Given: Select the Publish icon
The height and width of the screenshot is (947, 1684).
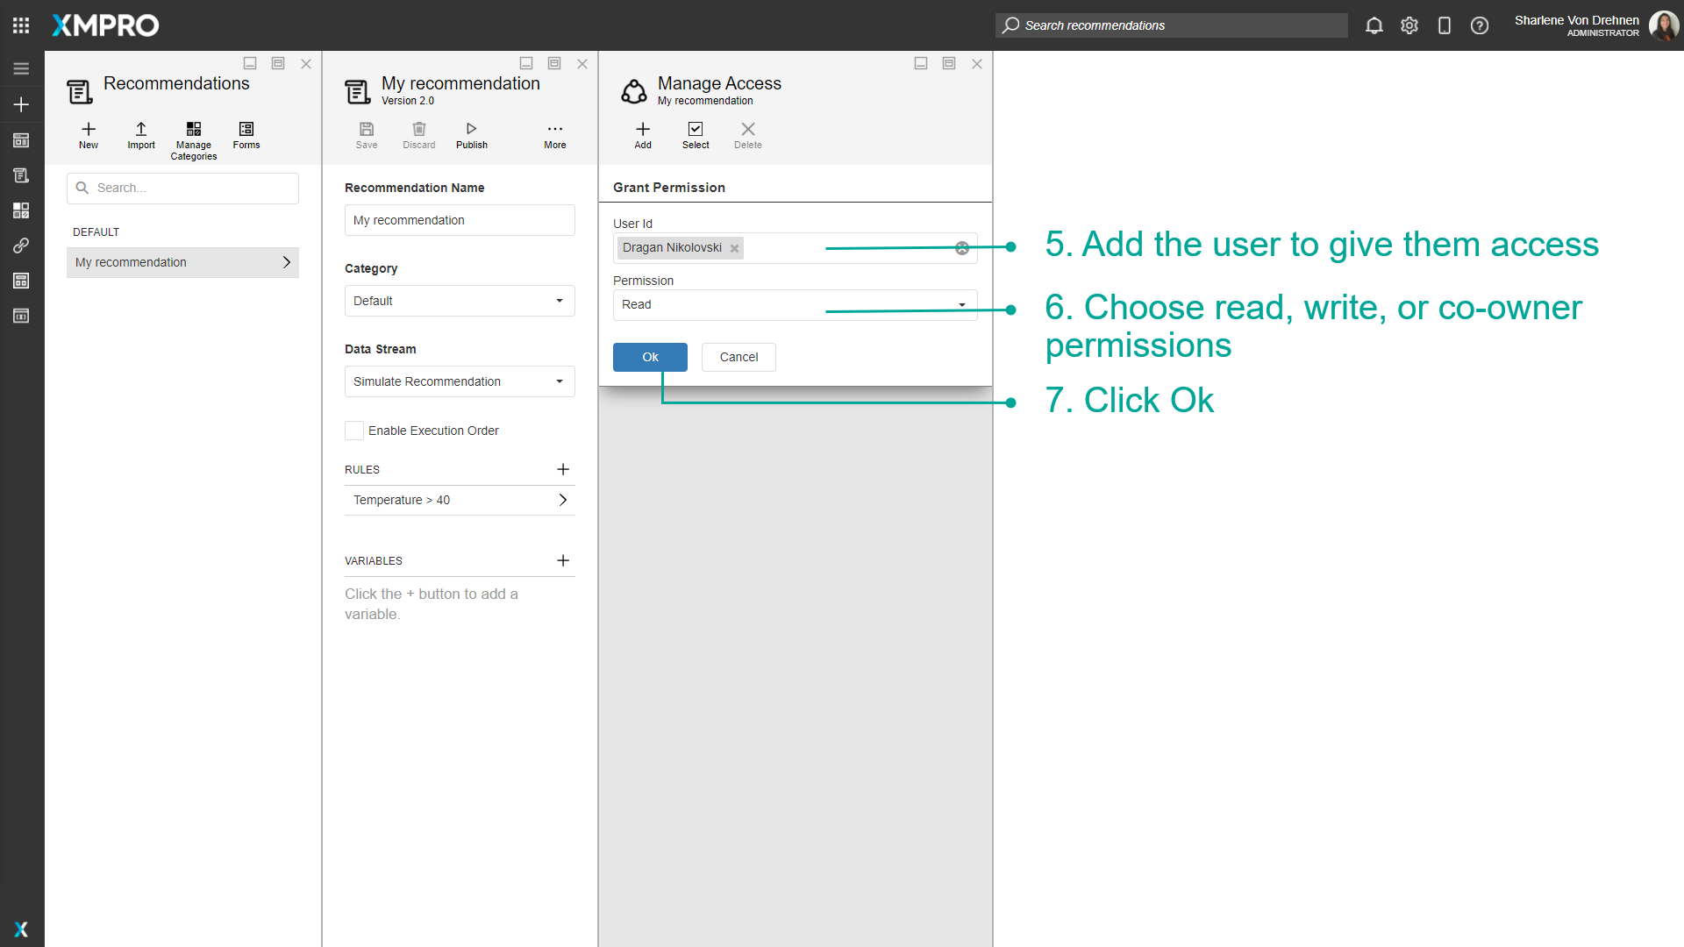Looking at the screenshot, I should coord(471,134).
